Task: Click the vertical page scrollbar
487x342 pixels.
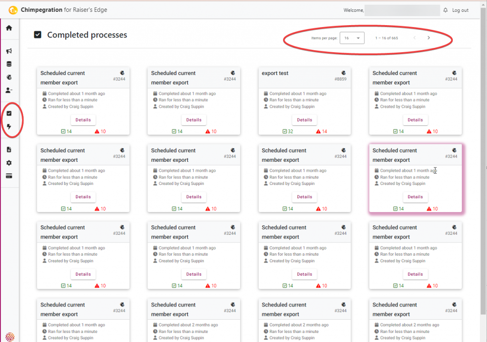Action: pos(483,161)
